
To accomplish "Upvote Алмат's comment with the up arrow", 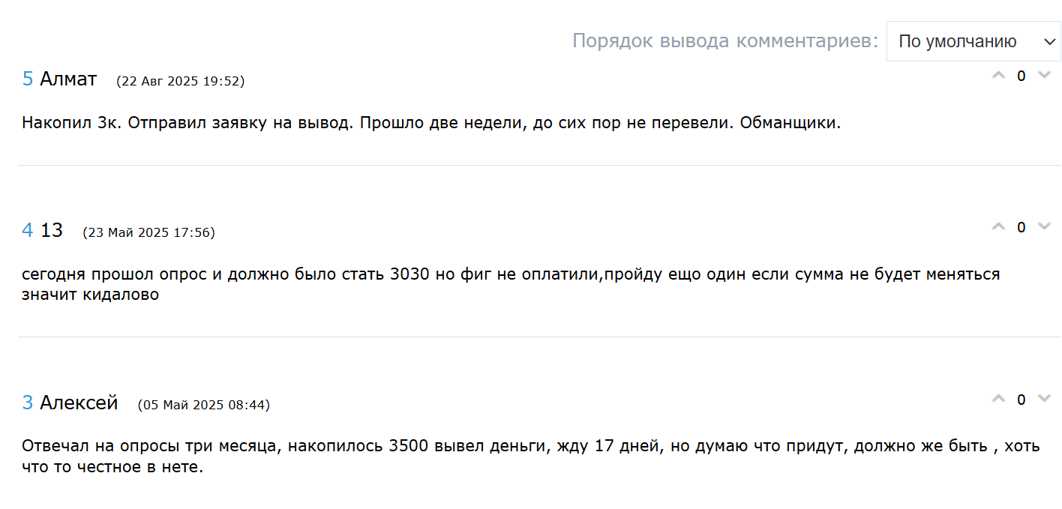I will point(998,75).
